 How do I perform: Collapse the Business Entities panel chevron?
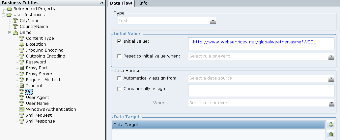101,3
